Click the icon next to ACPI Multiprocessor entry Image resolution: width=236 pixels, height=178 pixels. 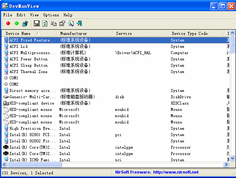tap(6, 53)
